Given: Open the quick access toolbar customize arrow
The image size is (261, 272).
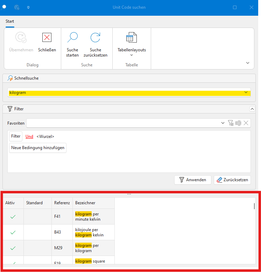Looking at the screenshot, I should [x=28, y=7].
